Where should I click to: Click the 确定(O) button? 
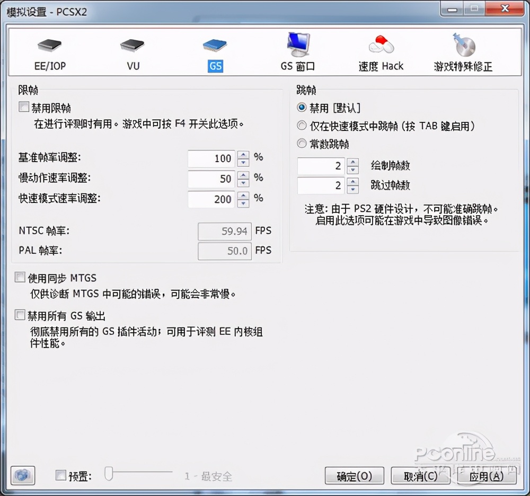[x=354, y=475]
